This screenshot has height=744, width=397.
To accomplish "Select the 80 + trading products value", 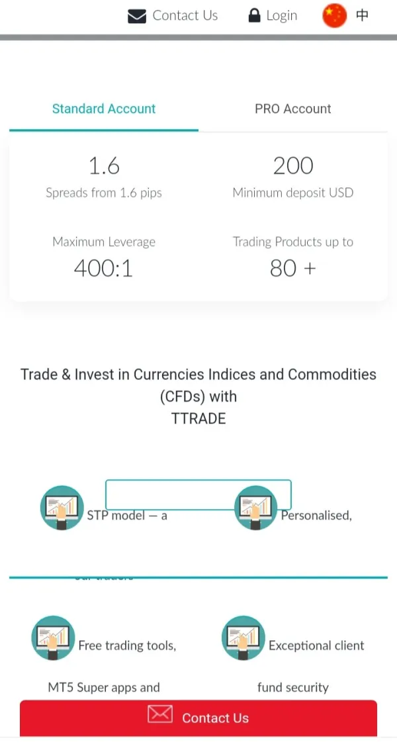I will tap(292, 268).
